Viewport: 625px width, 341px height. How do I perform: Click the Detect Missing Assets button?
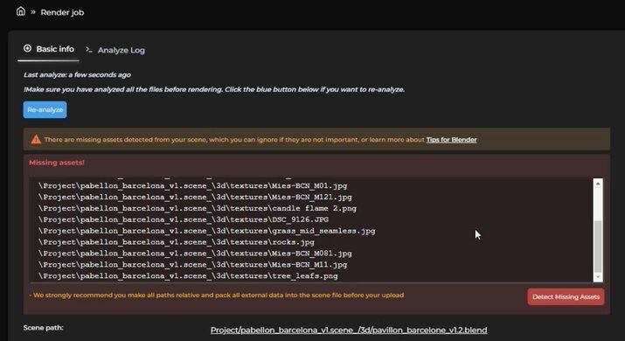[x=566, y=296]
